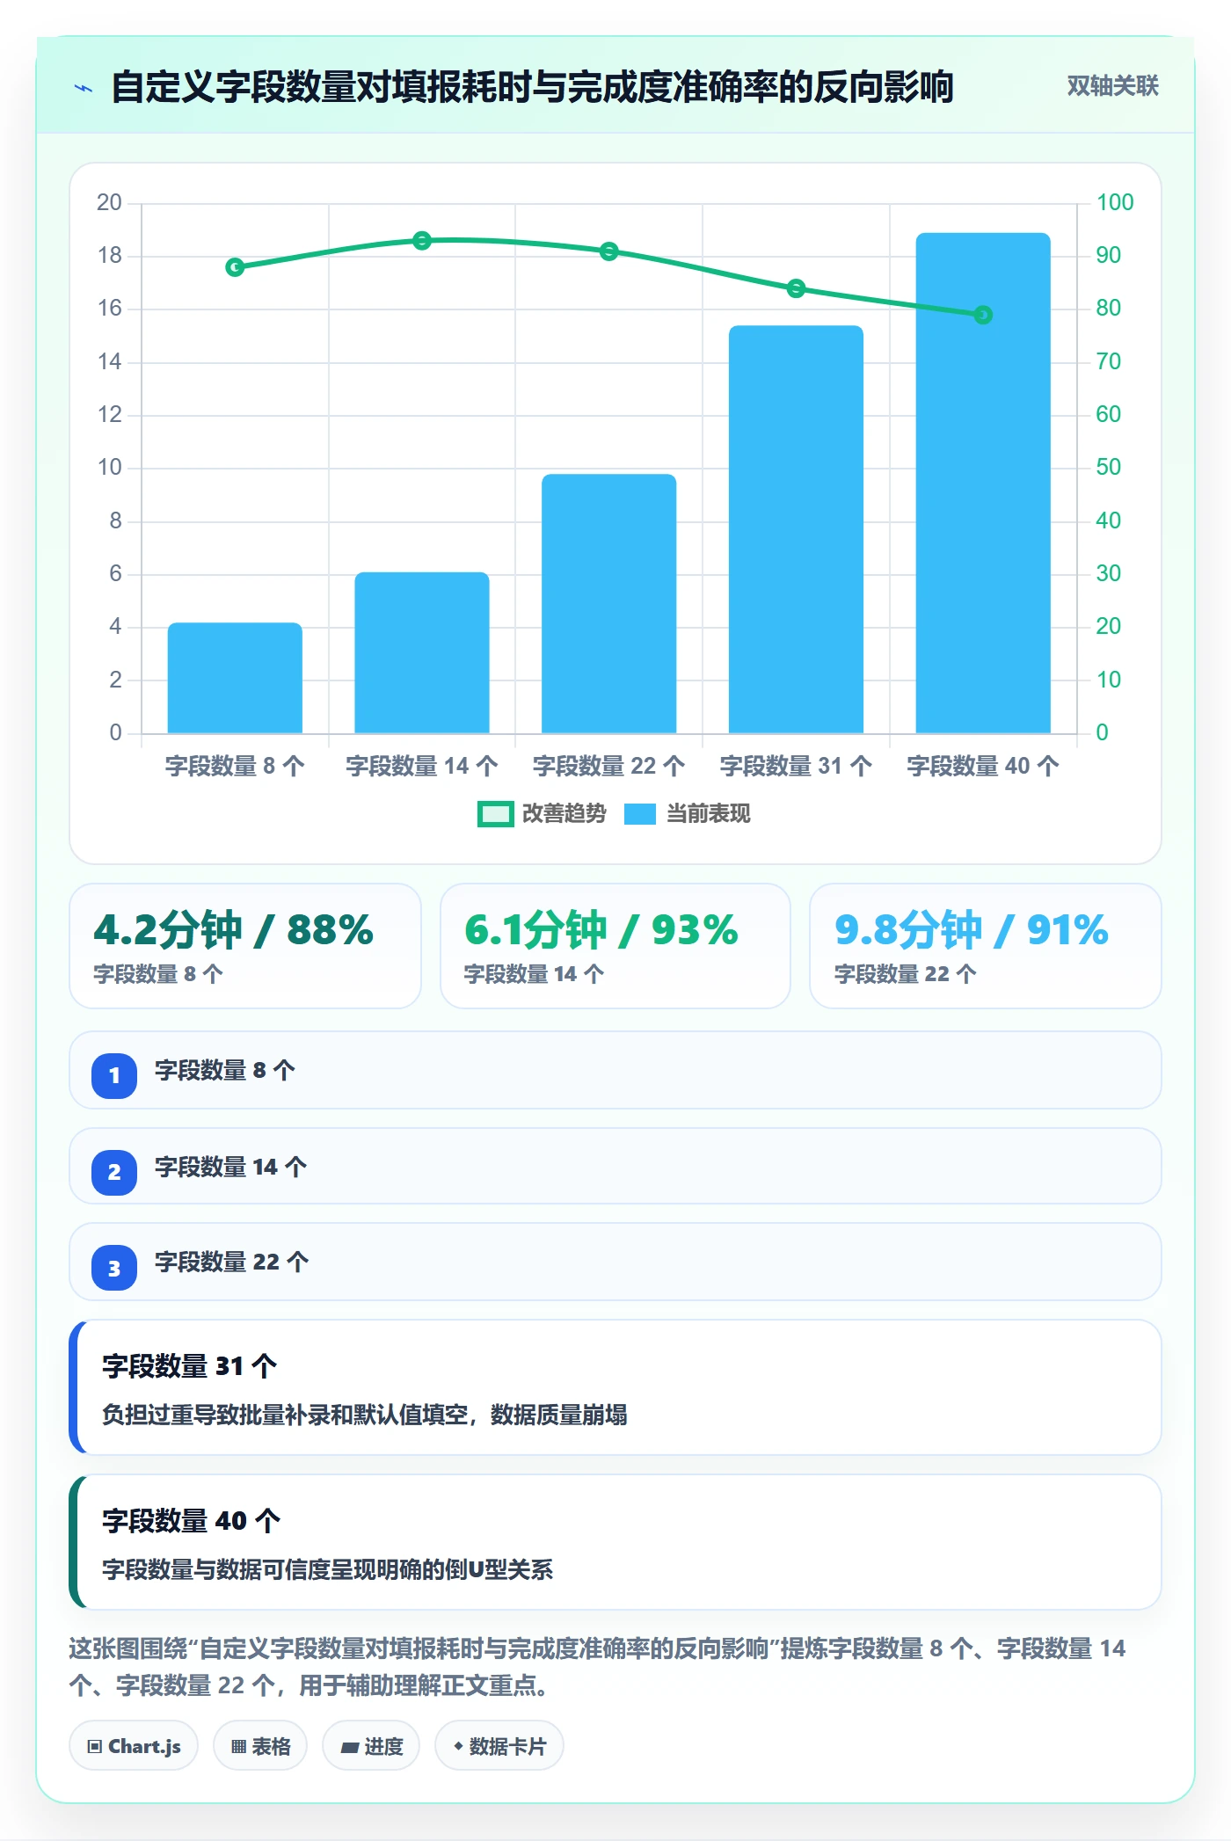Viewport: 1231px width, 1841px height.
Task: Expand the 字段数量 31 个 detail card
Action: tap(615, 1387)
